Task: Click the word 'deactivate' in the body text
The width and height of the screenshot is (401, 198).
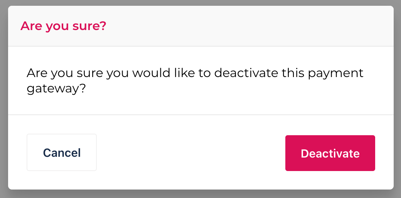Action: [x=246, y=73]
